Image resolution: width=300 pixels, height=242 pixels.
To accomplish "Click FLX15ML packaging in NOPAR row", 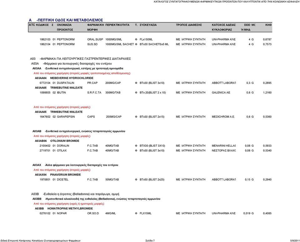I will 146,213.
